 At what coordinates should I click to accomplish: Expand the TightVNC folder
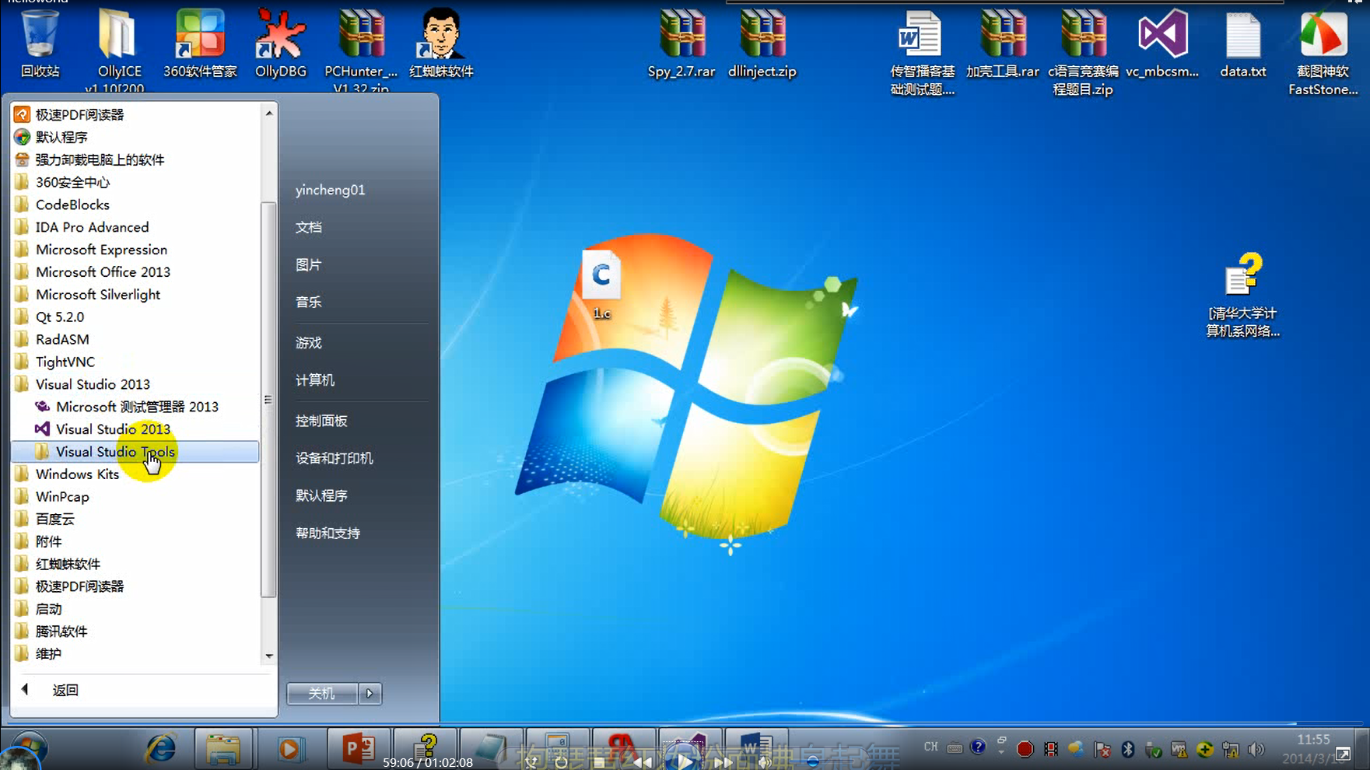click(135, 362)
